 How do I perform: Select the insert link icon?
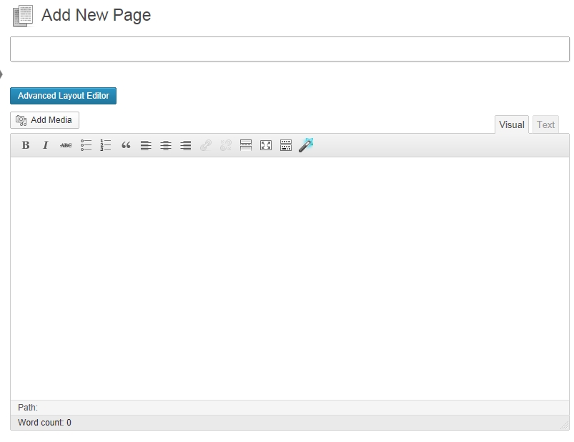(206, 144)
